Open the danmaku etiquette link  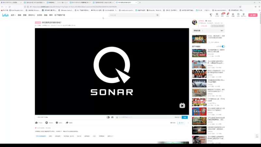click(x=177, y=117)
